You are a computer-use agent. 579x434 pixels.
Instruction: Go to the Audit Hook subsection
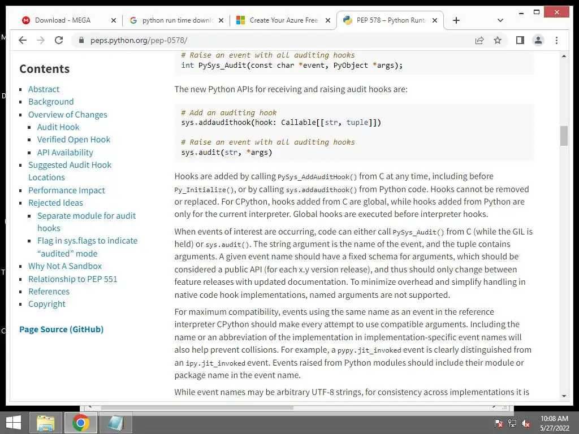coord(58,127)
